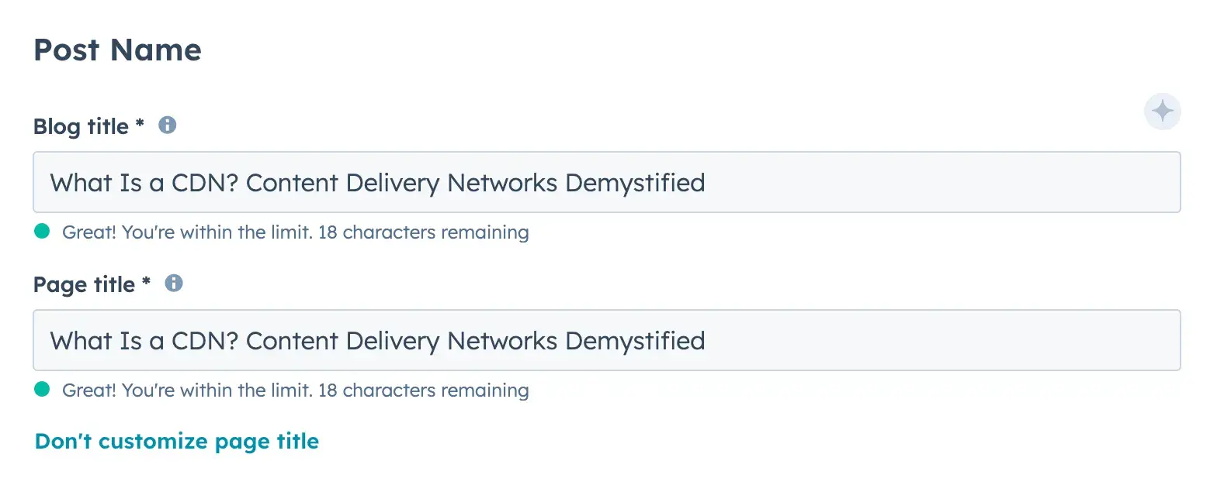Screen dimensions: 1231x485
Task: Focus the Blog title text field
Action: (x=931, y=182)
